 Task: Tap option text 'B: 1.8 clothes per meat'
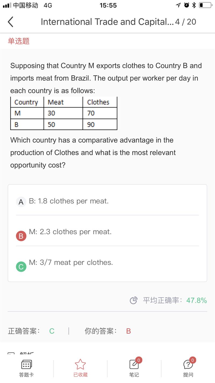[x=69, y=201]
